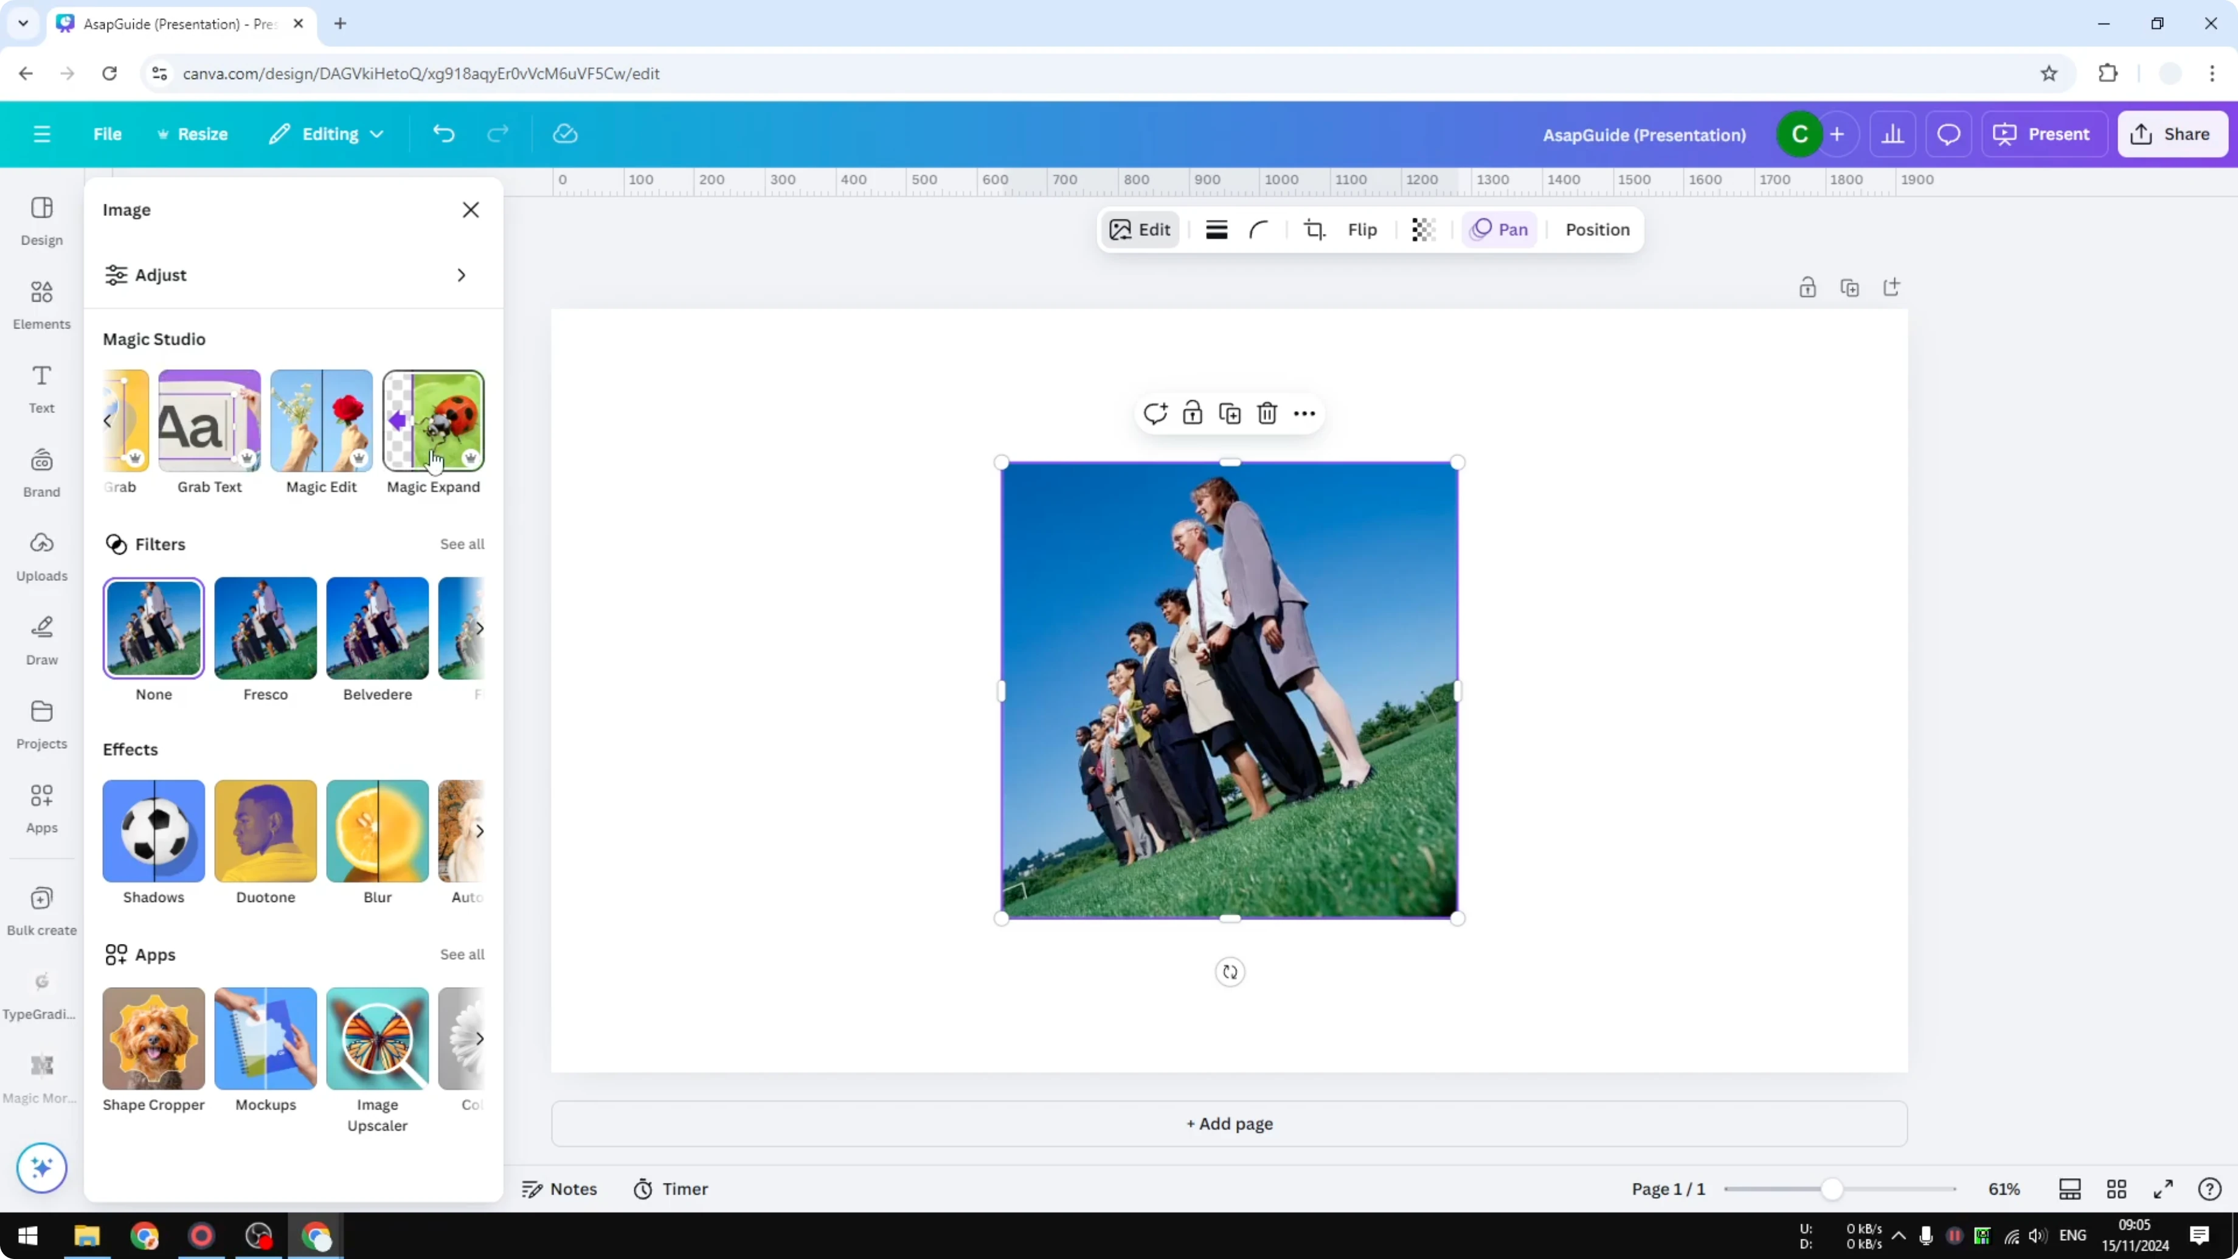Expand more filters with the right chevron

point(480,628)
